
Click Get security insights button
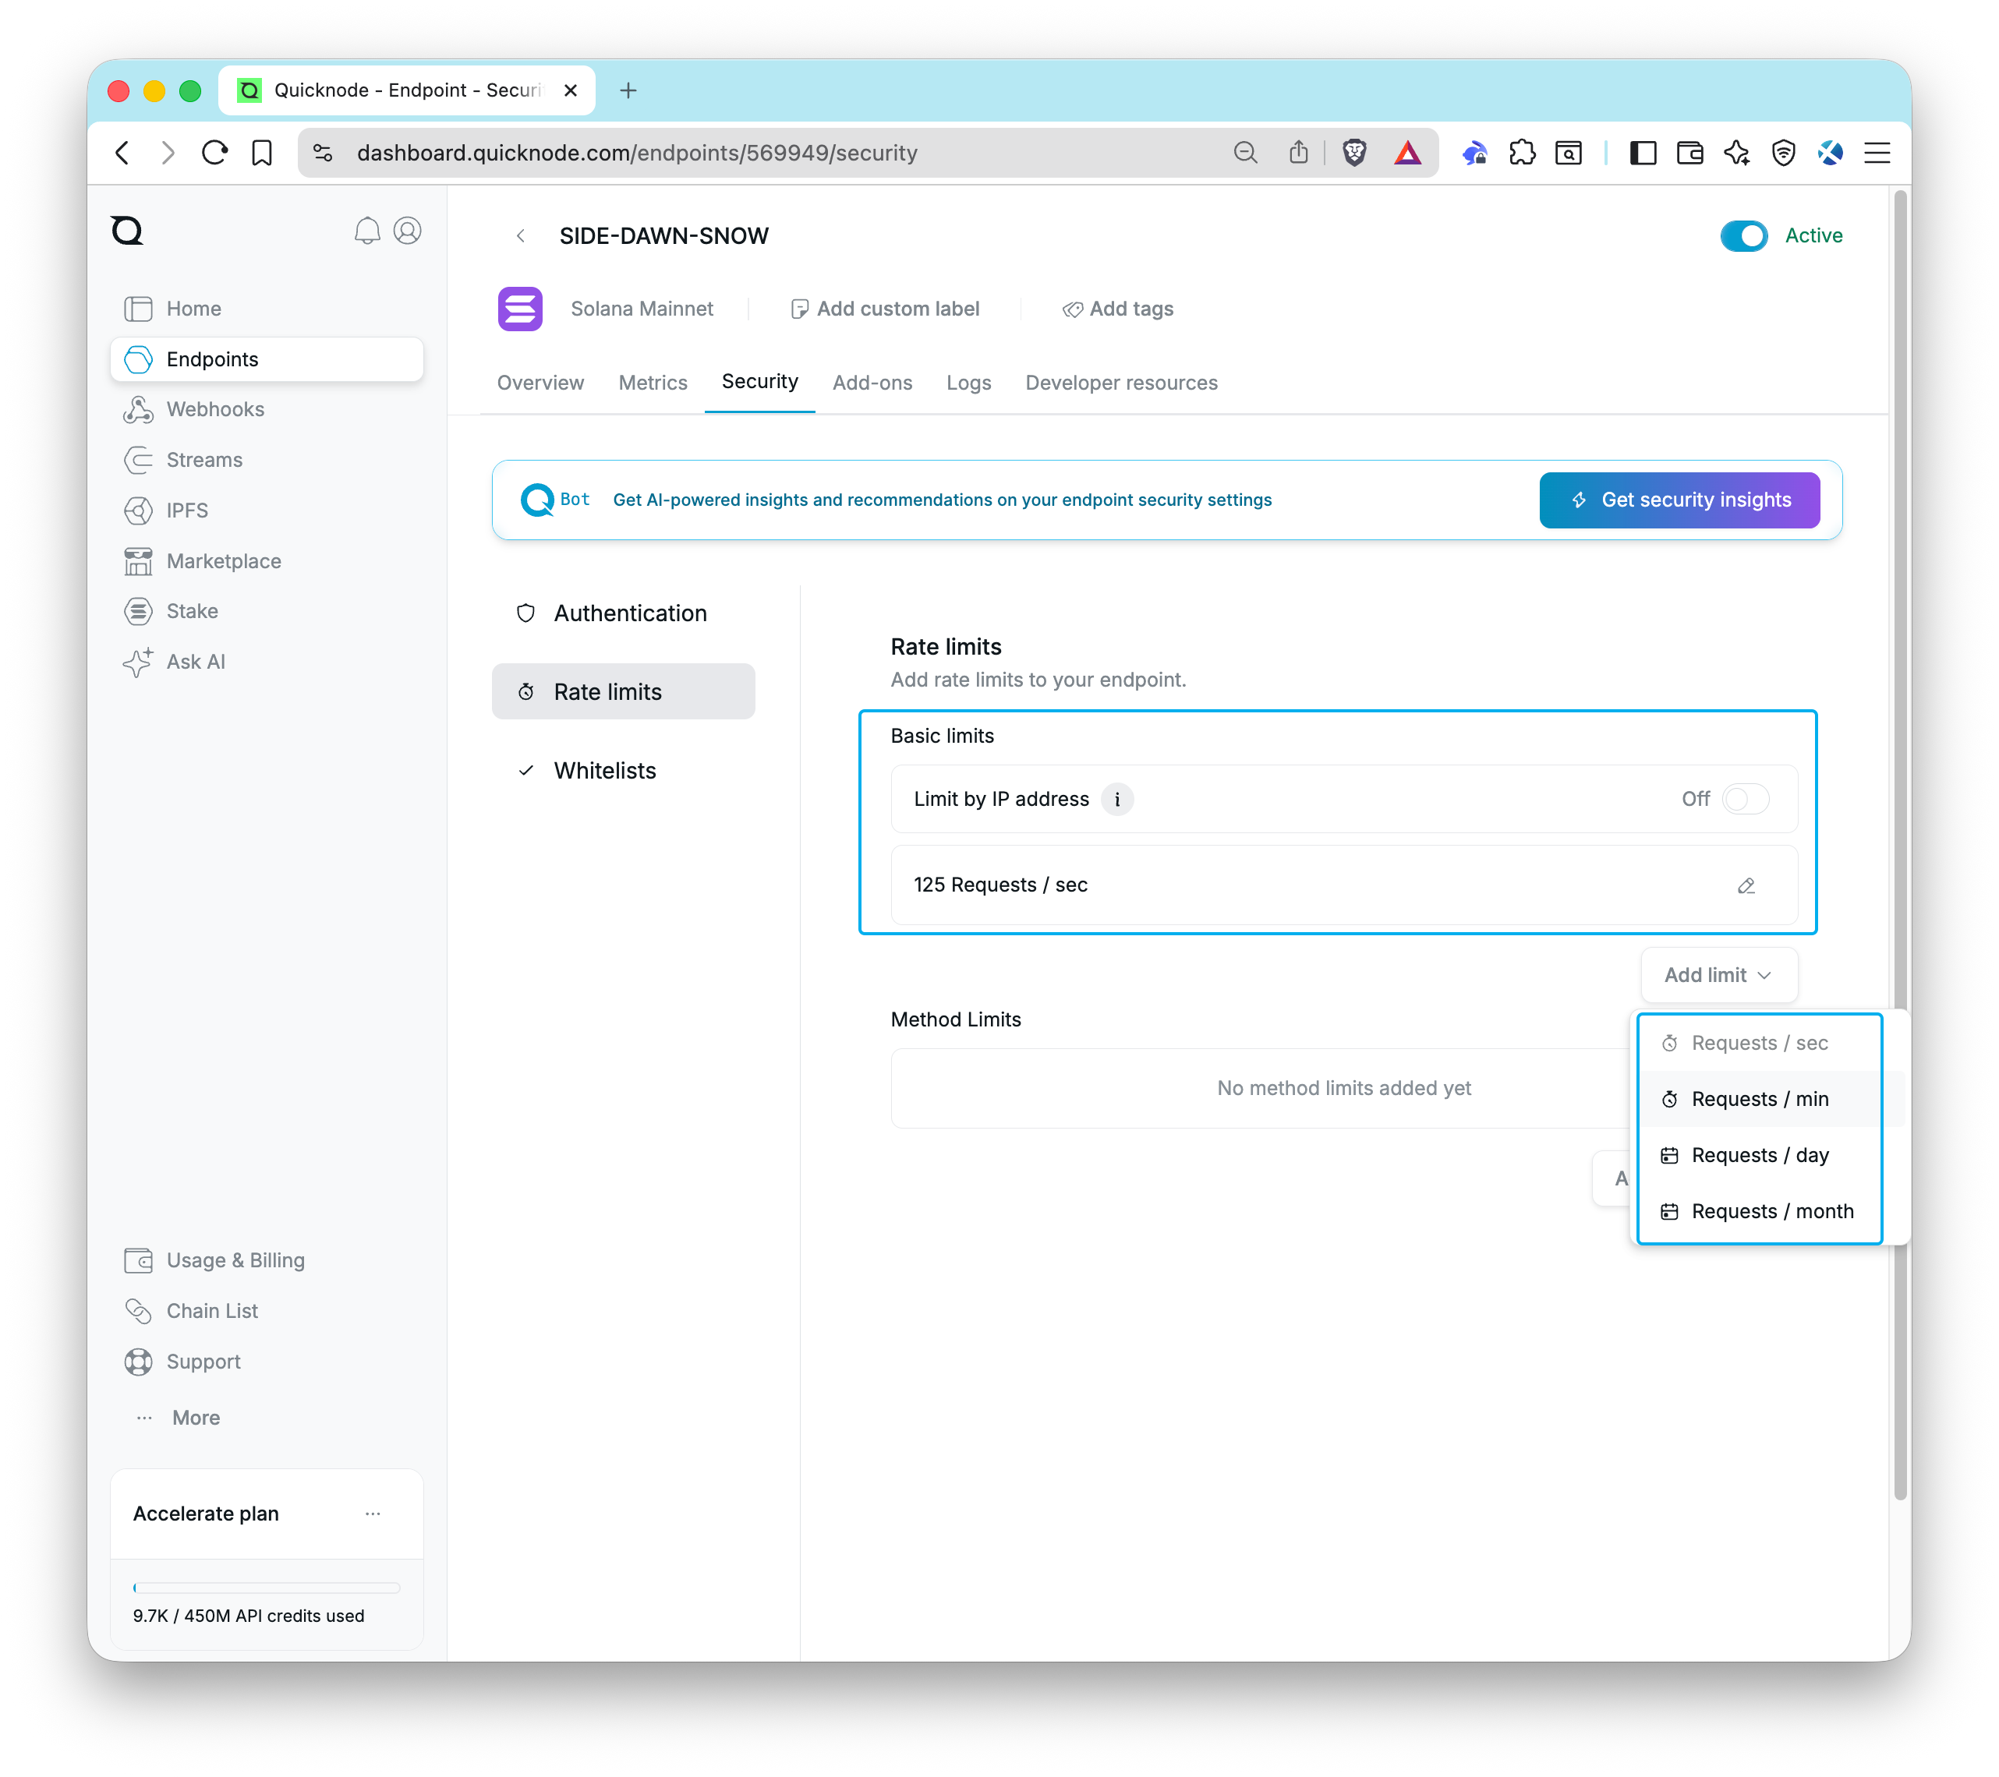coord(1679,500)
